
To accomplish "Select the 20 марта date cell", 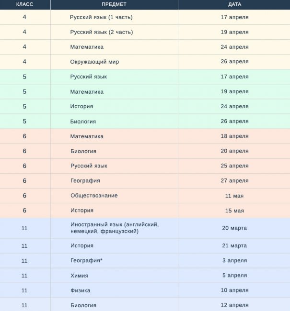I will coord(234,228).
